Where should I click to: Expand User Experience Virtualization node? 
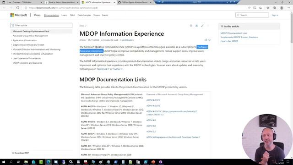pyautogui.click(x=11, y=58)
